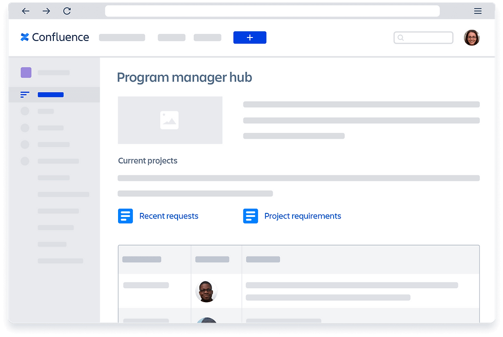Select the highlighted pages item in sidebar
Image resolution: width=503 pixels, height=337 pixels.
[54, 94]
